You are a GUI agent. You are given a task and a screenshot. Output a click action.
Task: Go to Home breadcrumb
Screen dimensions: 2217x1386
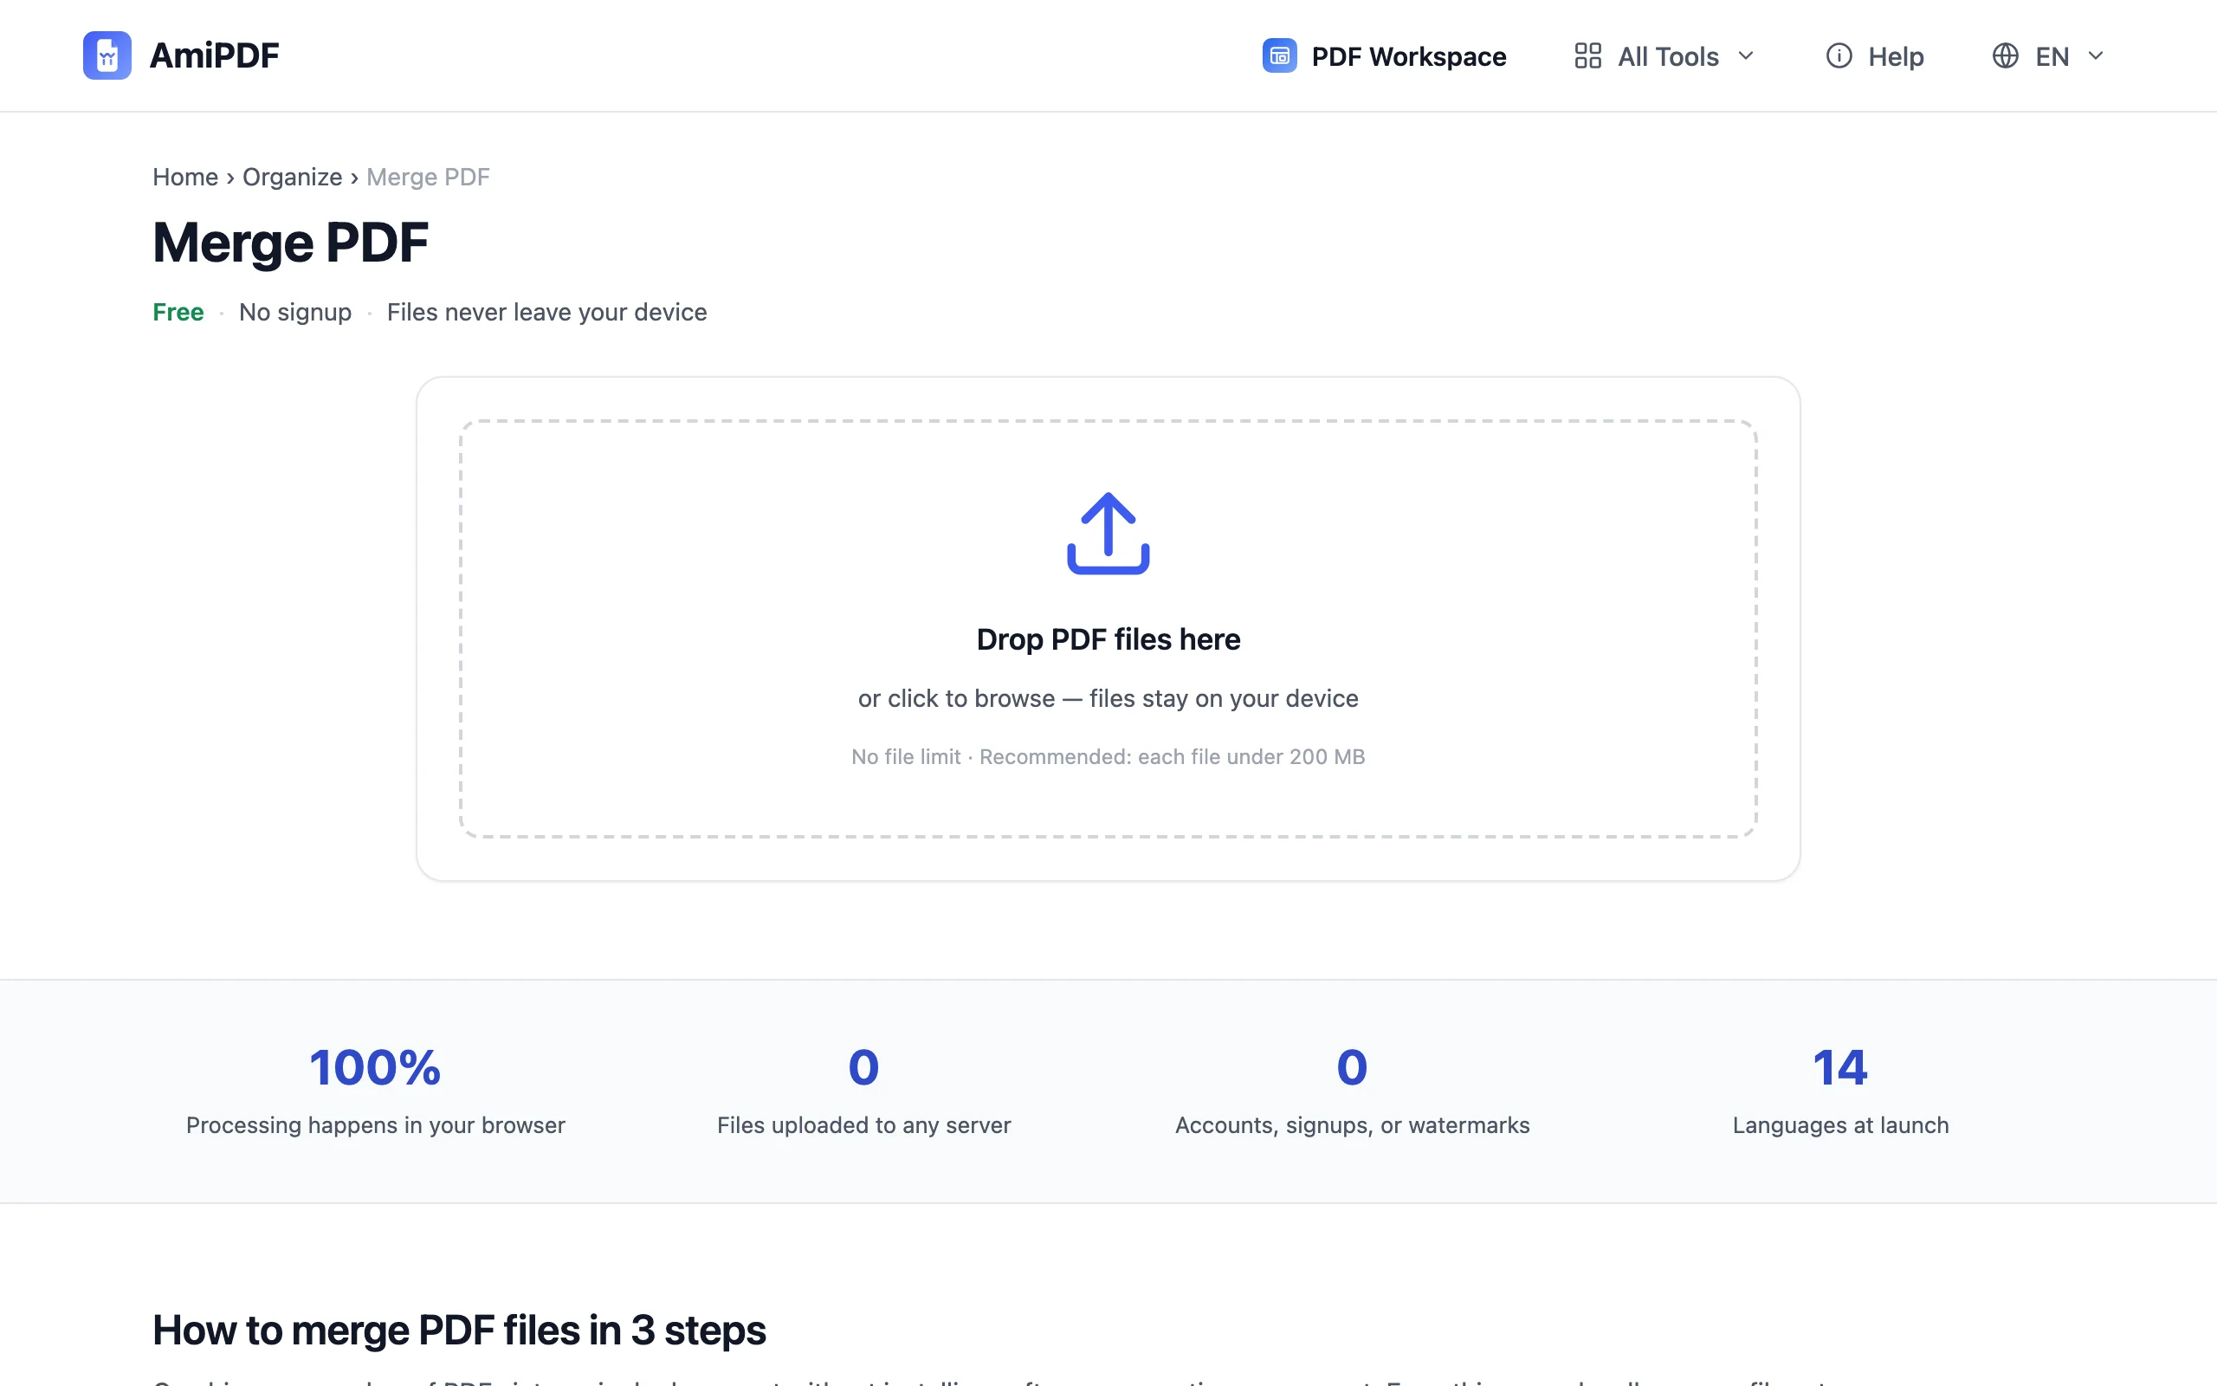tap(185, 177)
